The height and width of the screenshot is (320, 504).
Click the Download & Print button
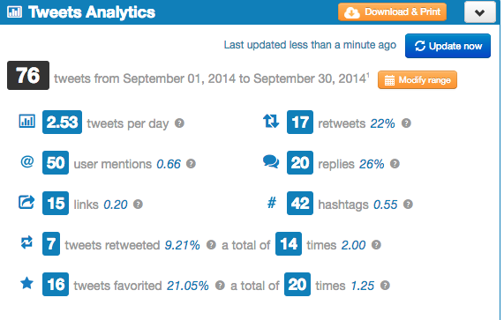click(392, 12)
